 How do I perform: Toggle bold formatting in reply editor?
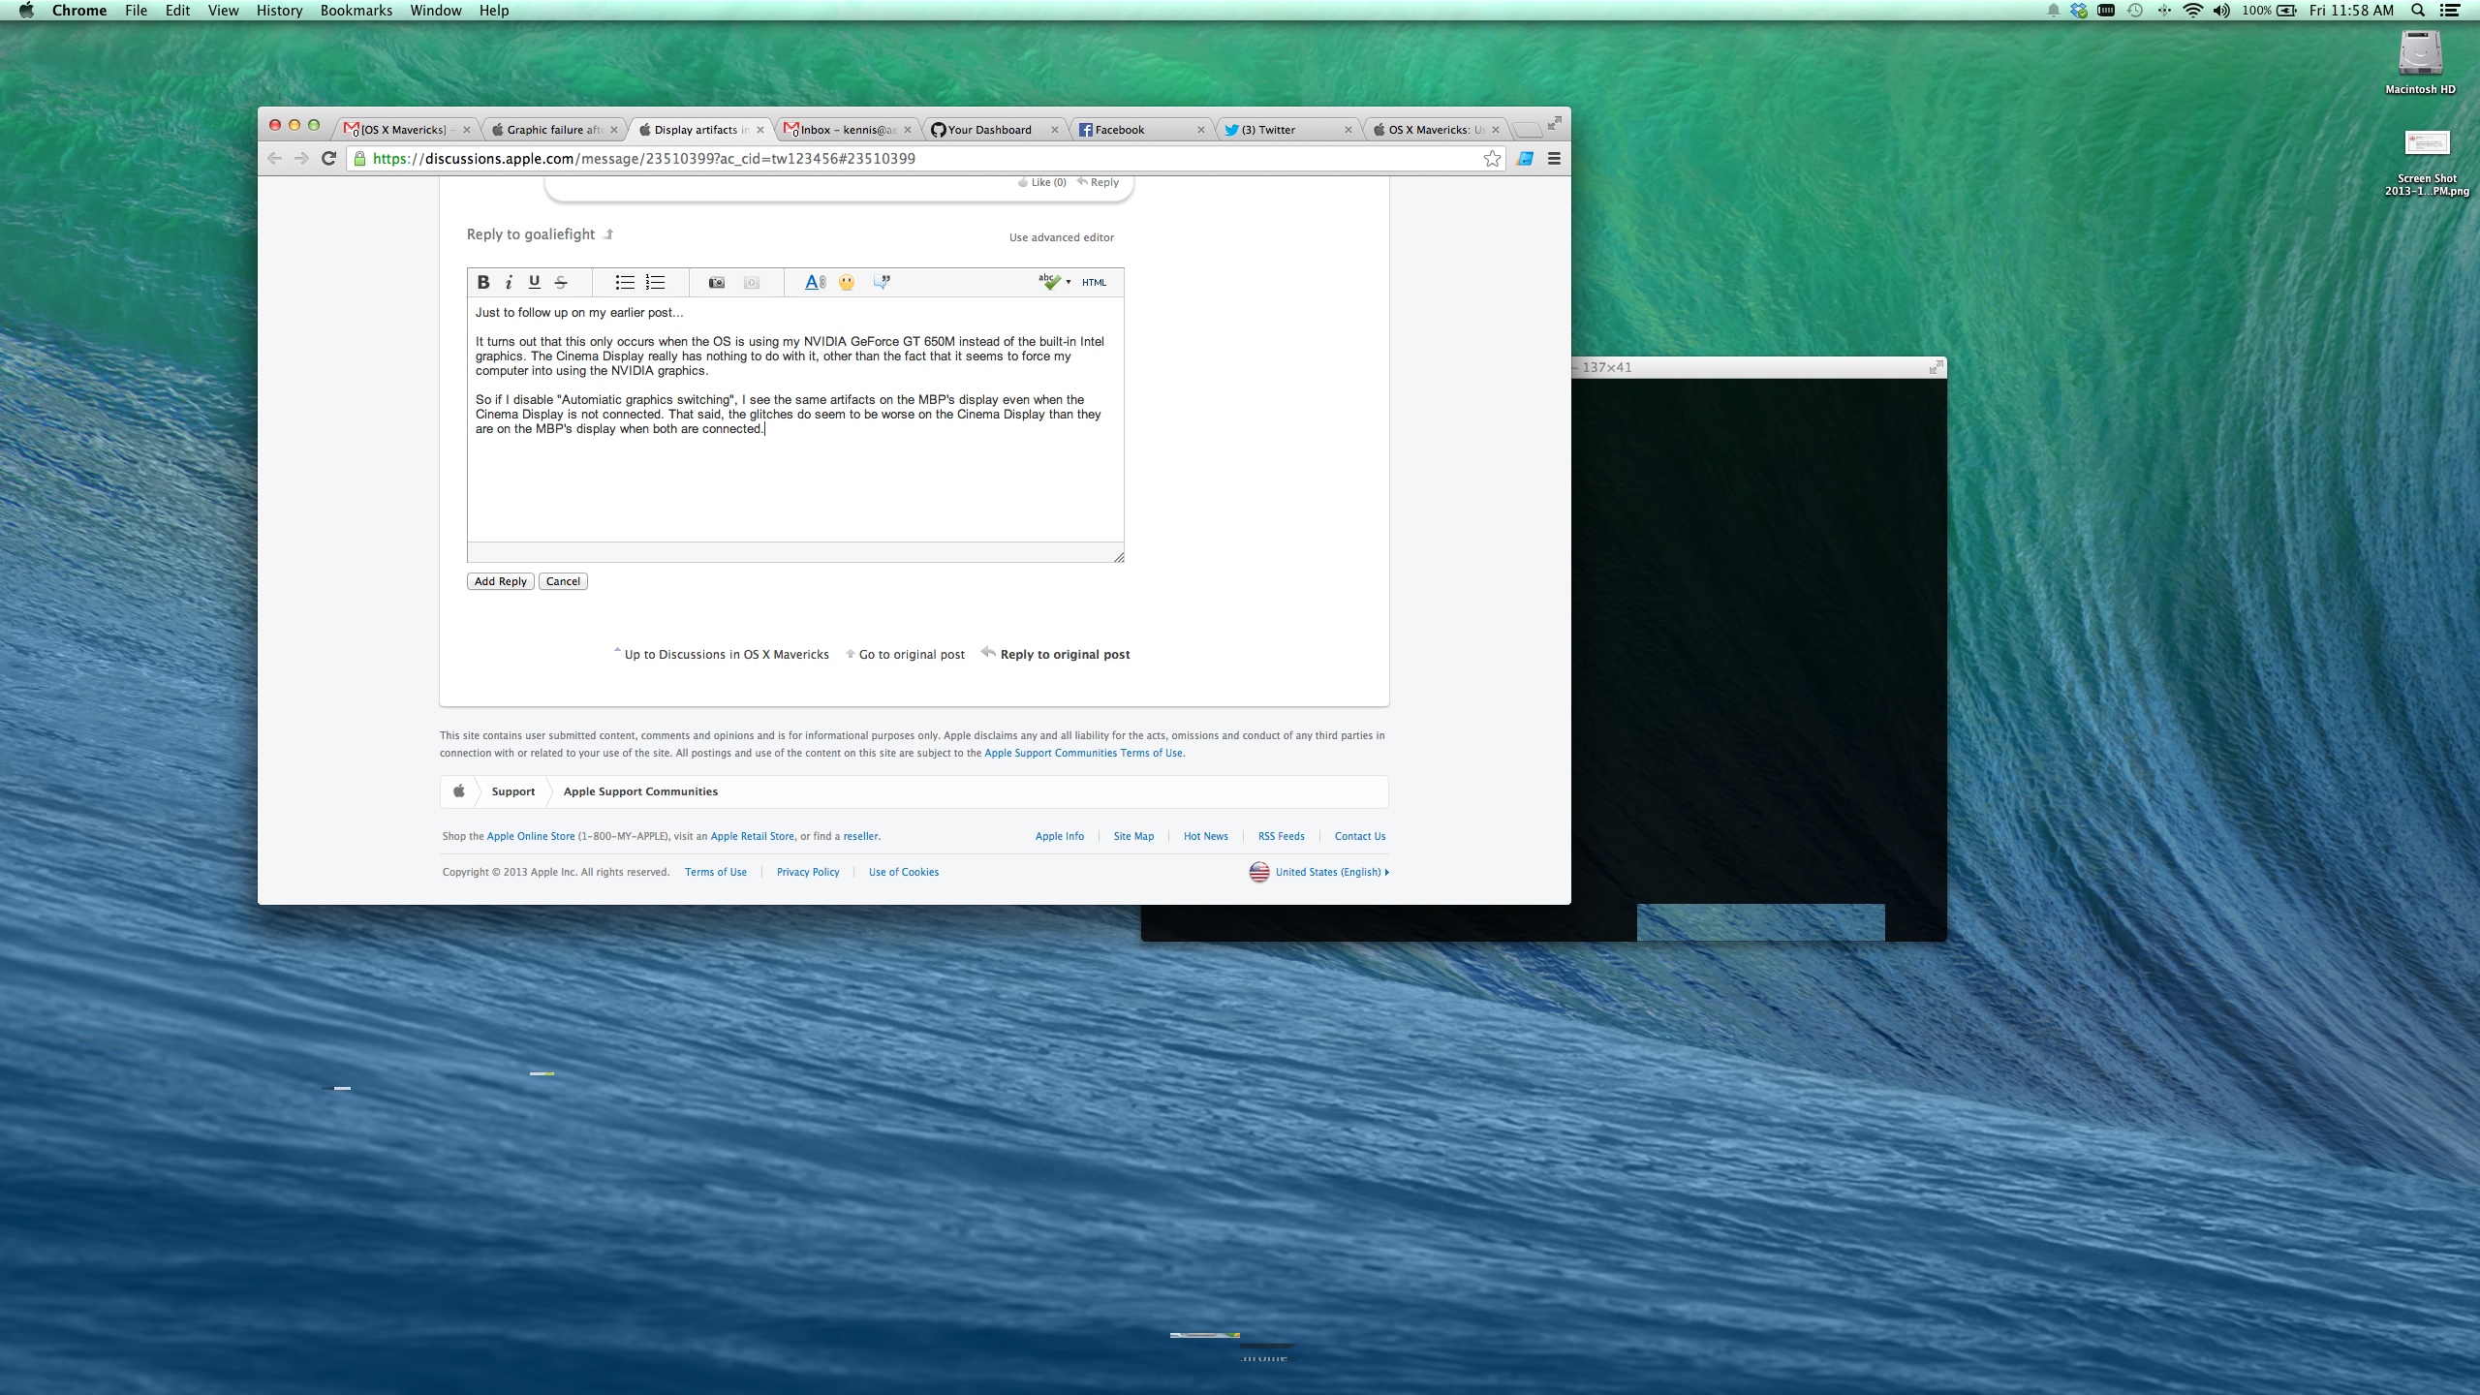tap(482, 282)
